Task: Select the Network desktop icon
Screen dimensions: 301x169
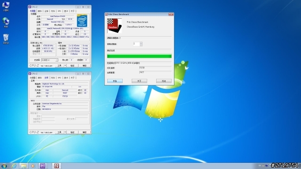Action: click(x=6, y=23)
